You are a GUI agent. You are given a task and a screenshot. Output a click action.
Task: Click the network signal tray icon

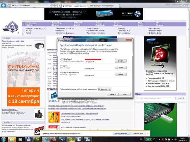point(172,139)
